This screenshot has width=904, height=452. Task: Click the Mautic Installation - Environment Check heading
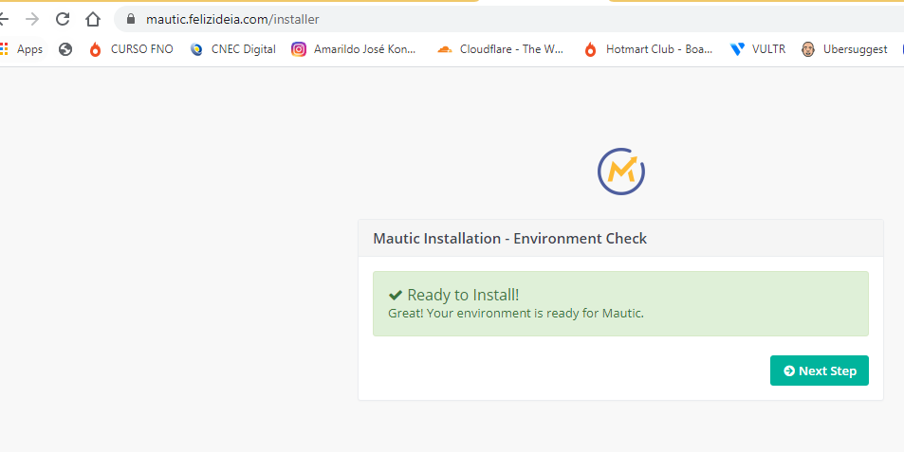pos(509,239)
